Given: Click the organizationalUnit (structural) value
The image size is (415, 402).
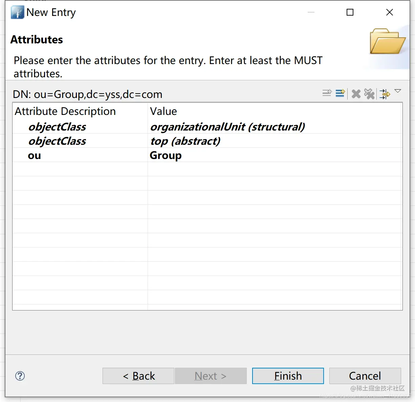Looking at the screenshot, I should [x=227, y=127].
